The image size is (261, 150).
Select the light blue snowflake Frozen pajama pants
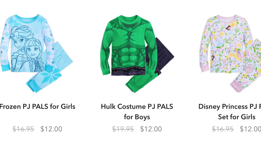(50, 68)
